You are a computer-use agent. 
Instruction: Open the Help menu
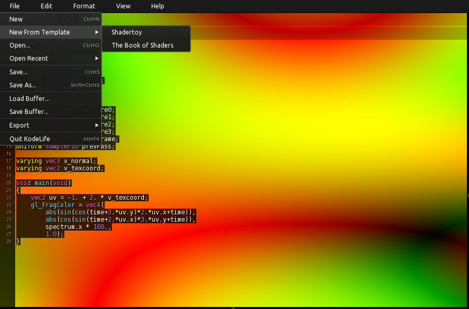point(158,6)
